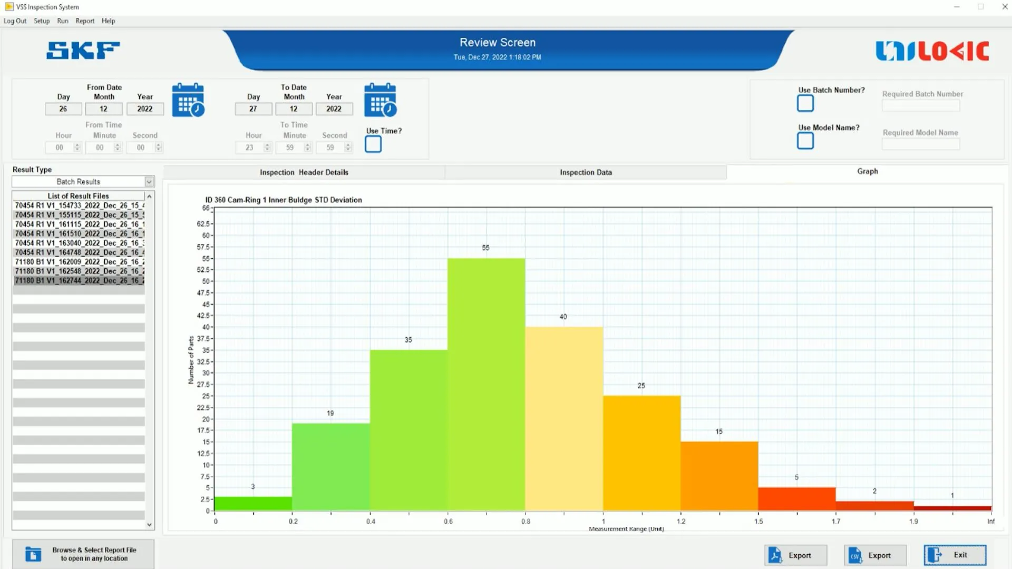Click the Unilogic logo
This screenshot has height=569, width=1012.
coord(932,51)
